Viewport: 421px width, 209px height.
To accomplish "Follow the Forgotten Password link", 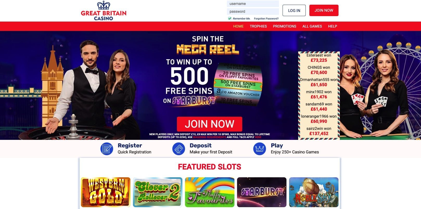I will (266, 19).
